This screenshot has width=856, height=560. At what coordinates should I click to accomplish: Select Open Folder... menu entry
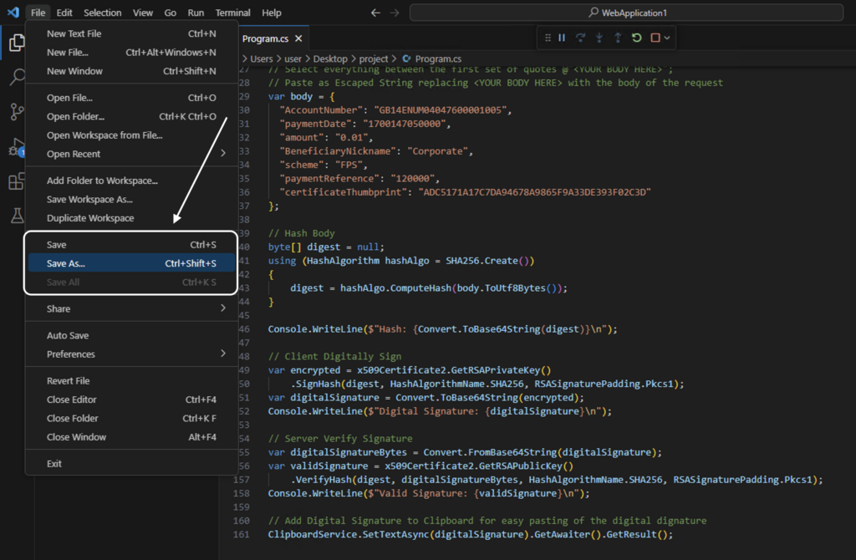pos(75,116)
